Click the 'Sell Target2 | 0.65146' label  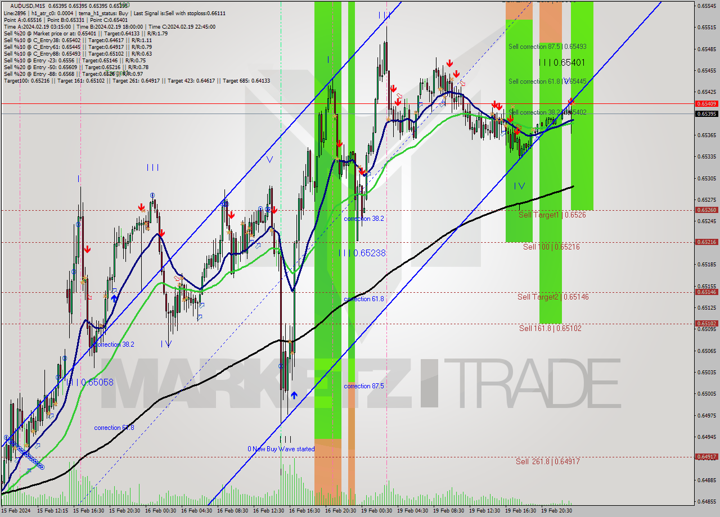[x=553, y=297]
